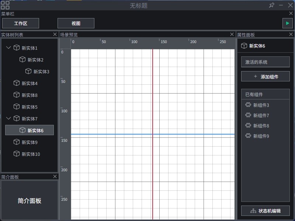Viewport: 295px width, 221px height.
Task: Collapse the 新实体1 tree node
Action: coord(8,48)
